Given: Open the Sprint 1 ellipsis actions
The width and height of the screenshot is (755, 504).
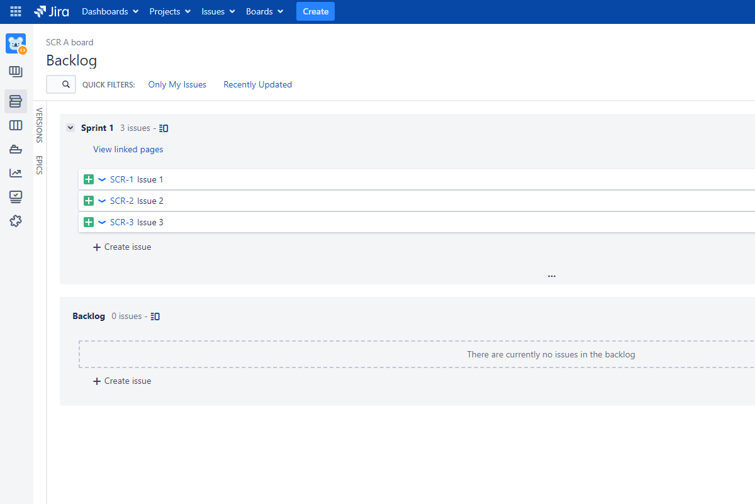Looking at the screenshot, I should point(552,276).
